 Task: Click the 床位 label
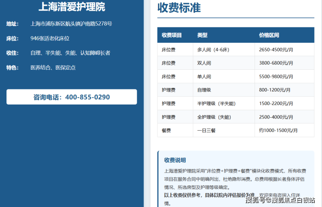[x=12, y=38]
